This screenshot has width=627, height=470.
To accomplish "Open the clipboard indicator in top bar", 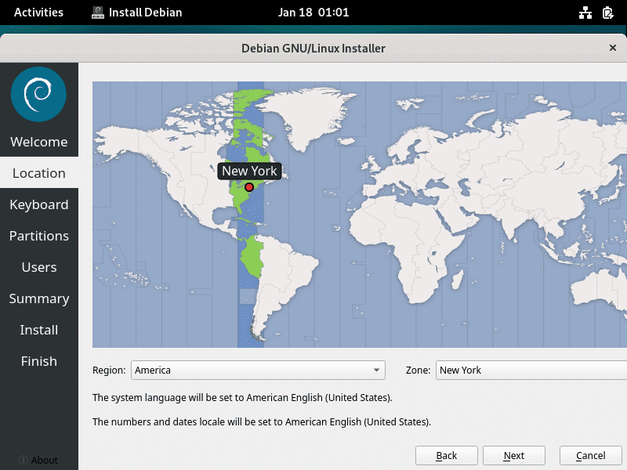I will coord(608,13).
